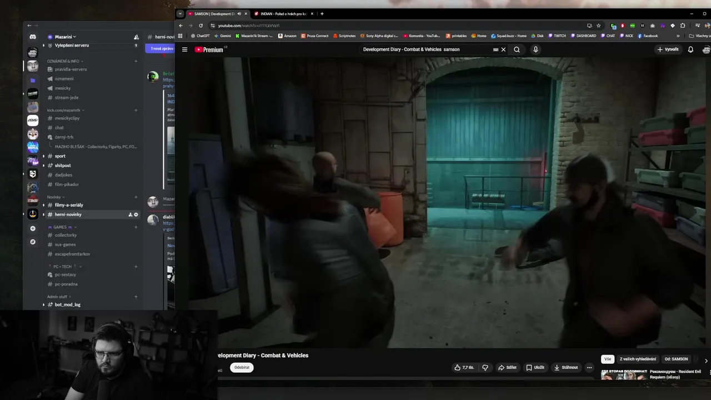Open the TWITCH bookmark

[557, 36]
